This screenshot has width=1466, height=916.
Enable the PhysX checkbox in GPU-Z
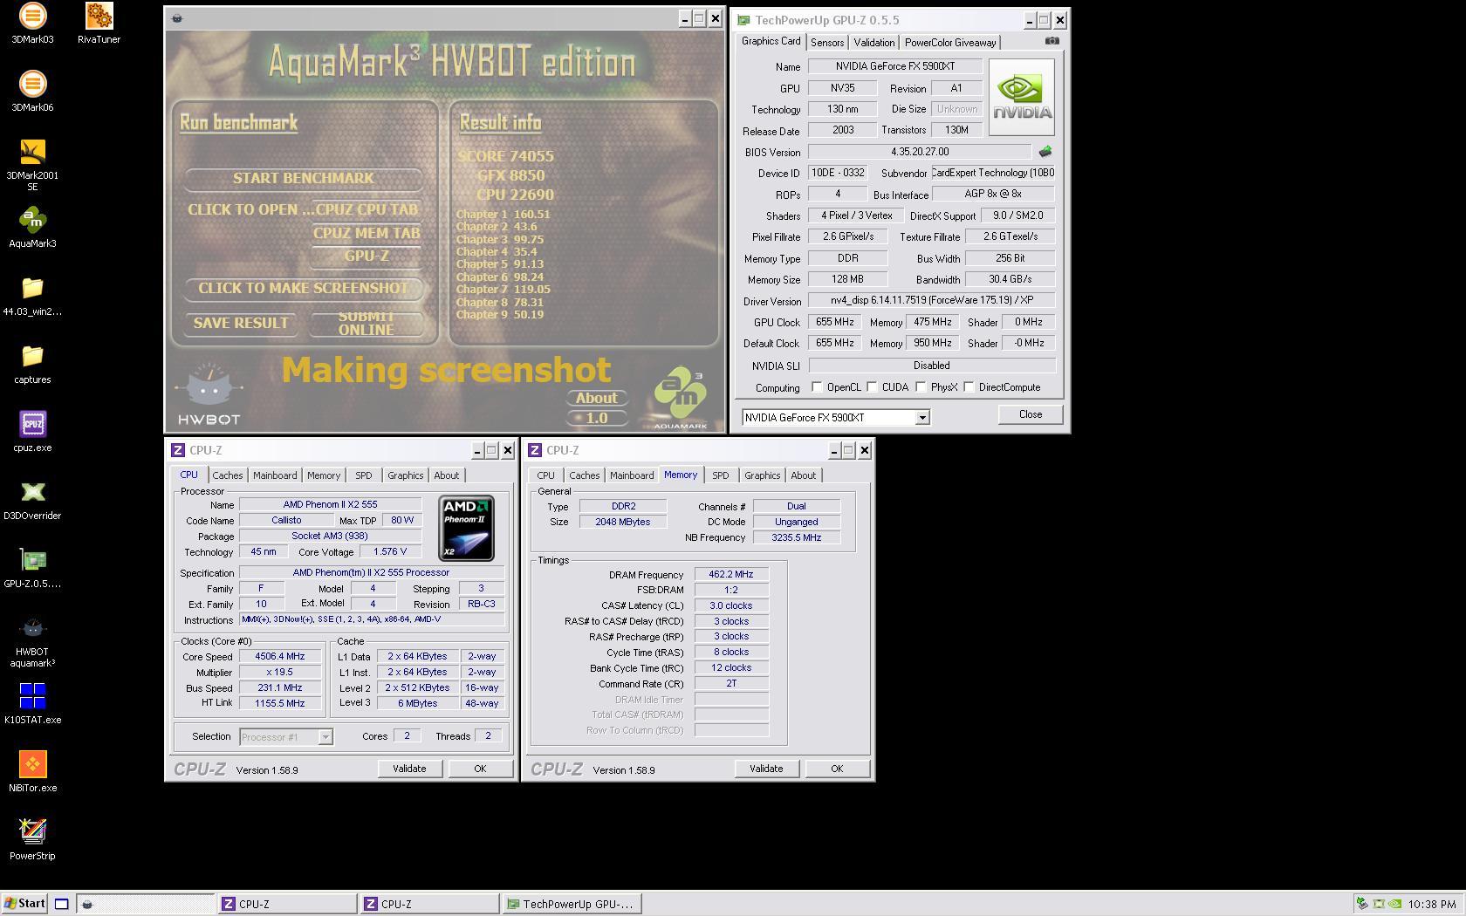click(x=921, y=386)
